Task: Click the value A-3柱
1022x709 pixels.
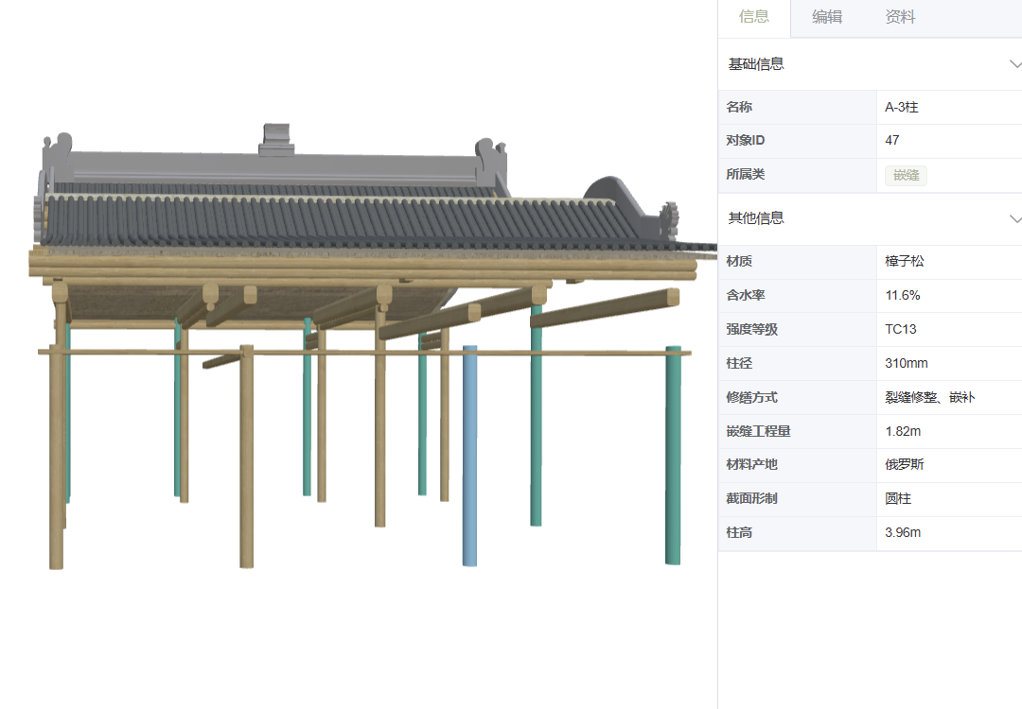Action: 902,107
